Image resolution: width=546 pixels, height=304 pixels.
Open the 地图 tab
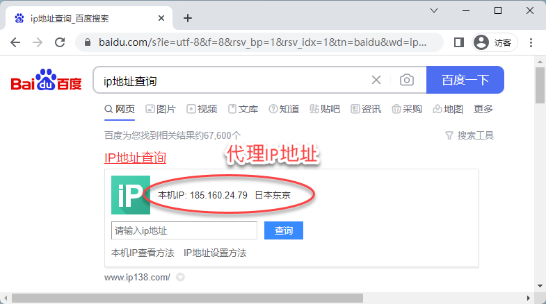(x=448, y=109)
